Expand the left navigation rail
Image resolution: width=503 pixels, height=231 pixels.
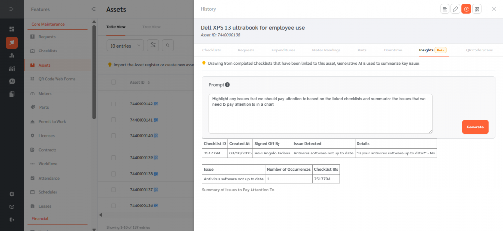12,9
